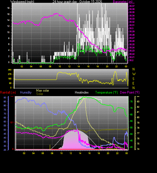Click the 'E' compass label
This screenshot has width=157, height=173.
pos(134,83)
